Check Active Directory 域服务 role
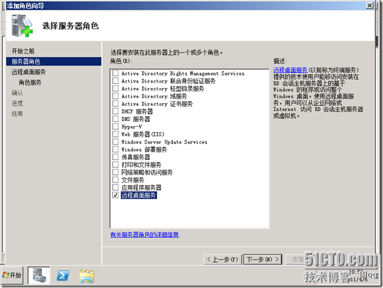Screen dimensions: 383x288 point(115,96)
